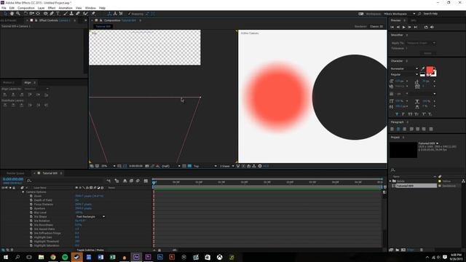Select the Ellipse shape tool
The image size is (466, 262).
[45, 14]
